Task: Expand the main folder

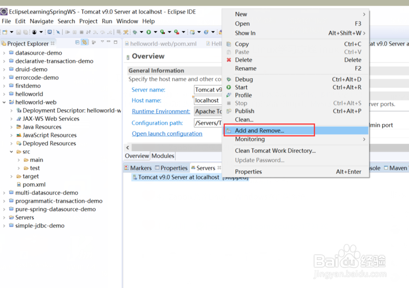Action: click(19, 160)
